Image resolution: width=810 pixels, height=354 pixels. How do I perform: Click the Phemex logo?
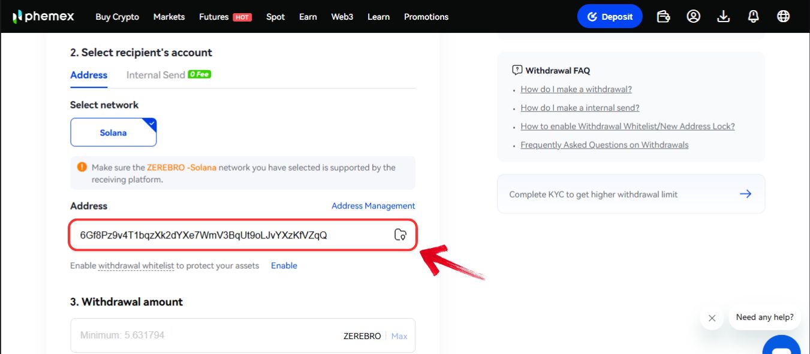click(x=43, y=16)
